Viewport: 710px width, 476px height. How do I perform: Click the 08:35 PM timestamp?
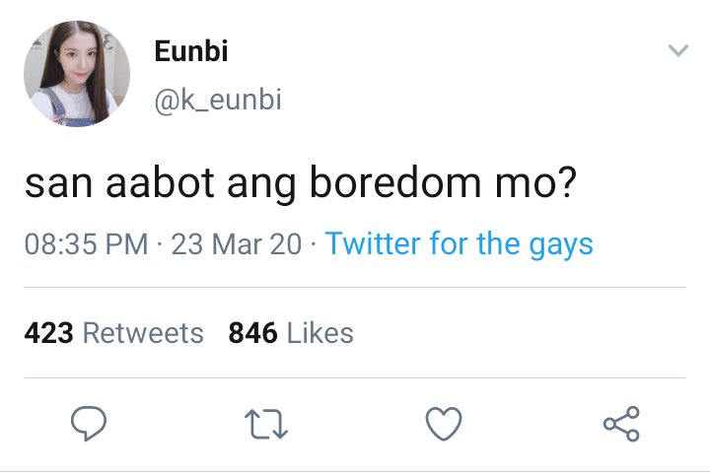click(86, 244)
